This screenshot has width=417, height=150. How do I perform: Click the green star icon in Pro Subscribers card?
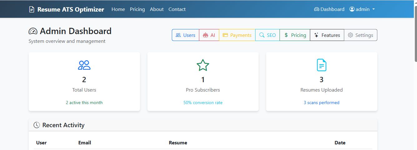(203, 65)
